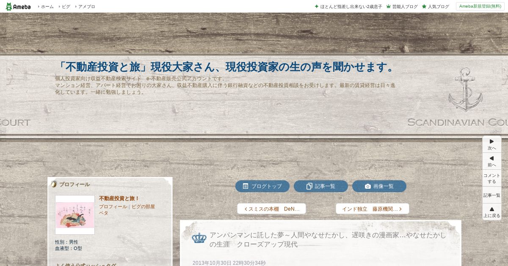Open プロフィール link under profile name

(x=113, y=207)
